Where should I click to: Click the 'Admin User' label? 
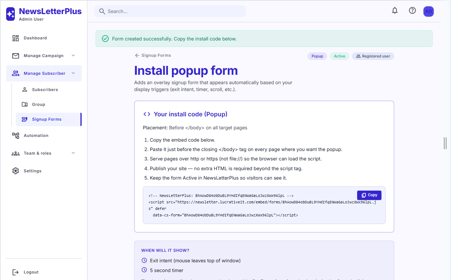pos(31,19)
